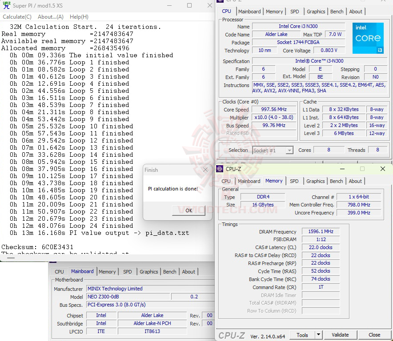Close the CPU-Z Memory window
Image resolution: width=393 pixels, height=341 pixels.
click(383, 169)
